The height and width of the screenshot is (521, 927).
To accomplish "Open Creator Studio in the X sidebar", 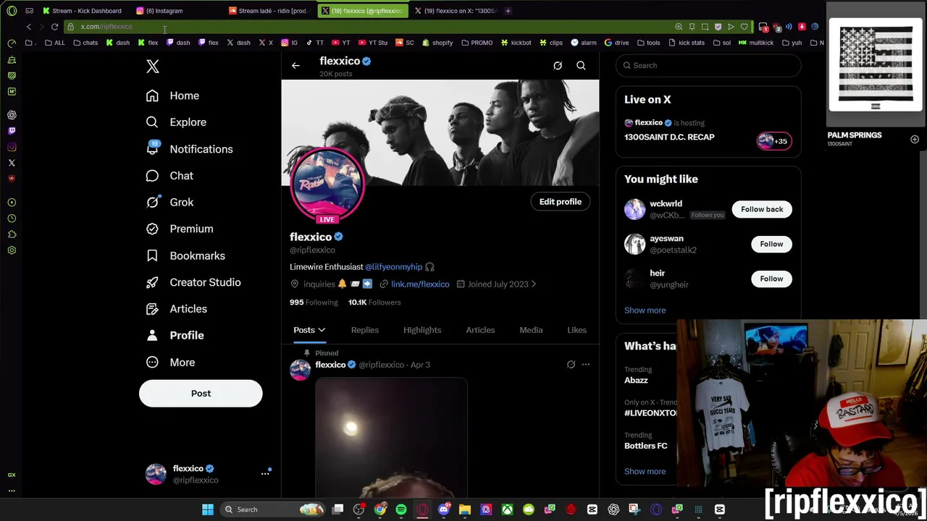I will [193, 282].
